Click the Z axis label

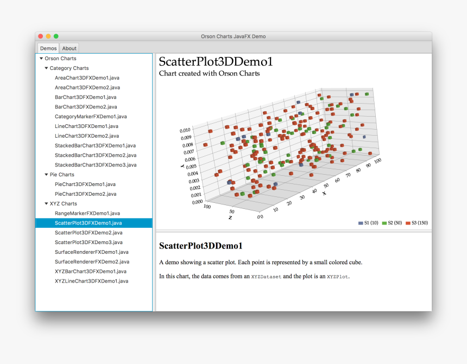[x=230, y=218]
